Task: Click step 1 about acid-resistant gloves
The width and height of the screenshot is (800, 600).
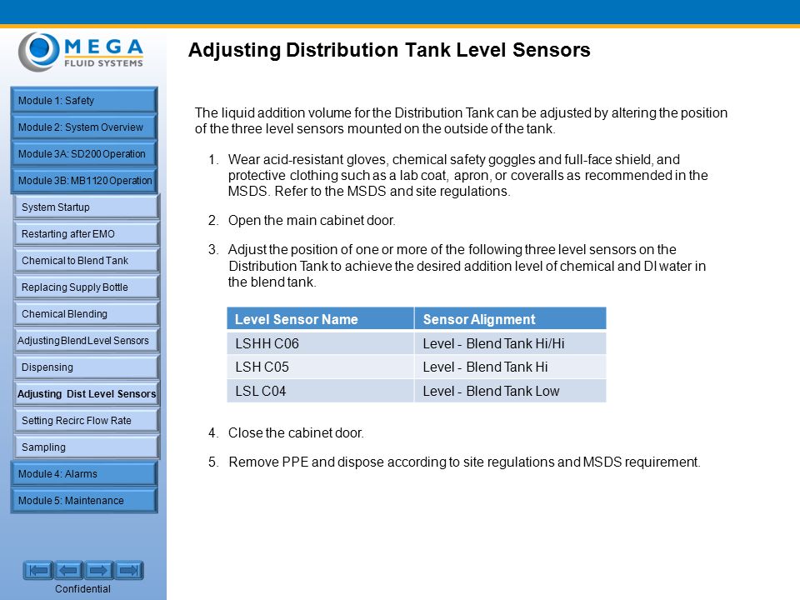Action: point(458,175)
